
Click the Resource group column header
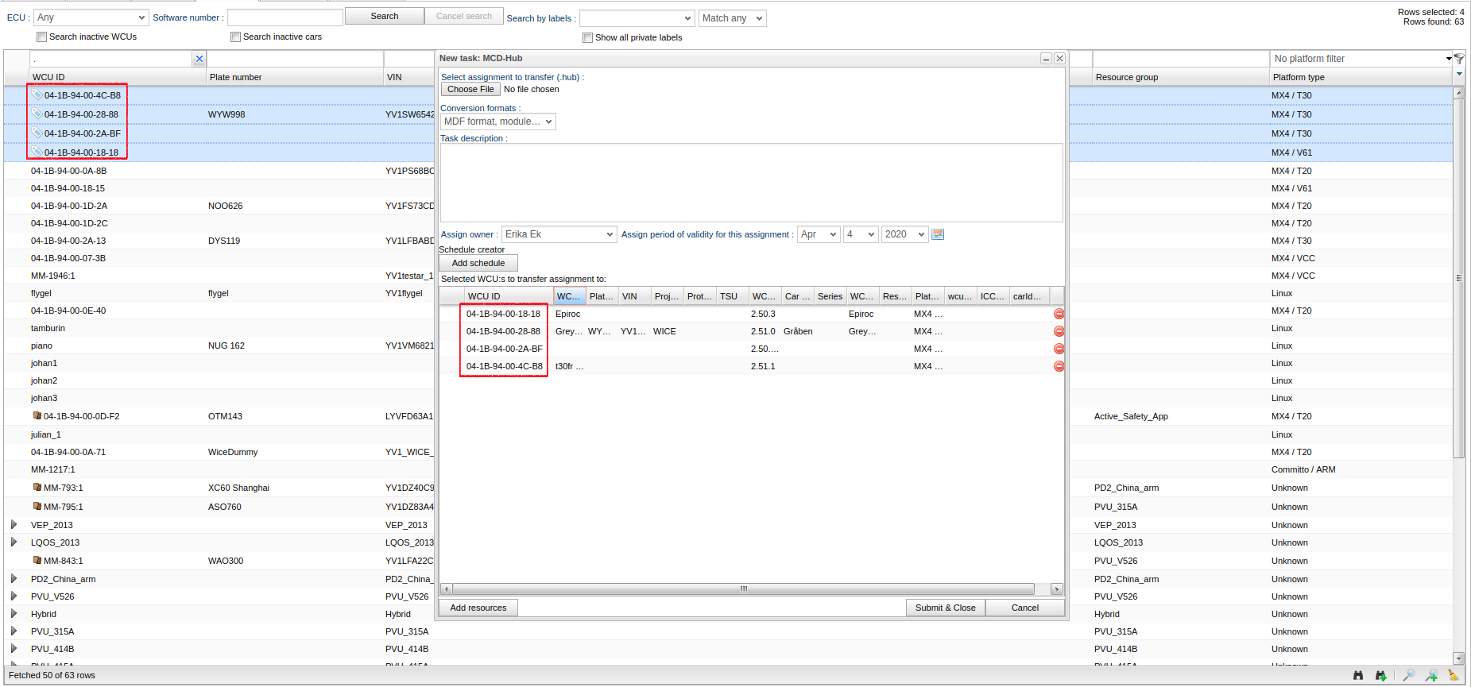(1126, 77)
